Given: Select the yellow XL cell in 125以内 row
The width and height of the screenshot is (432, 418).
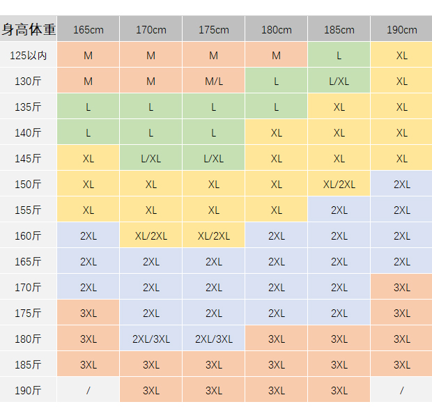Looking at the screenshot, I should (x=402, y=56).
